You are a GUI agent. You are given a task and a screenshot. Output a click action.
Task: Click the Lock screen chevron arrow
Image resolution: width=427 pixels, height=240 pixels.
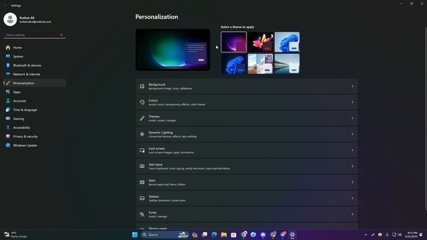coord(352,150)
